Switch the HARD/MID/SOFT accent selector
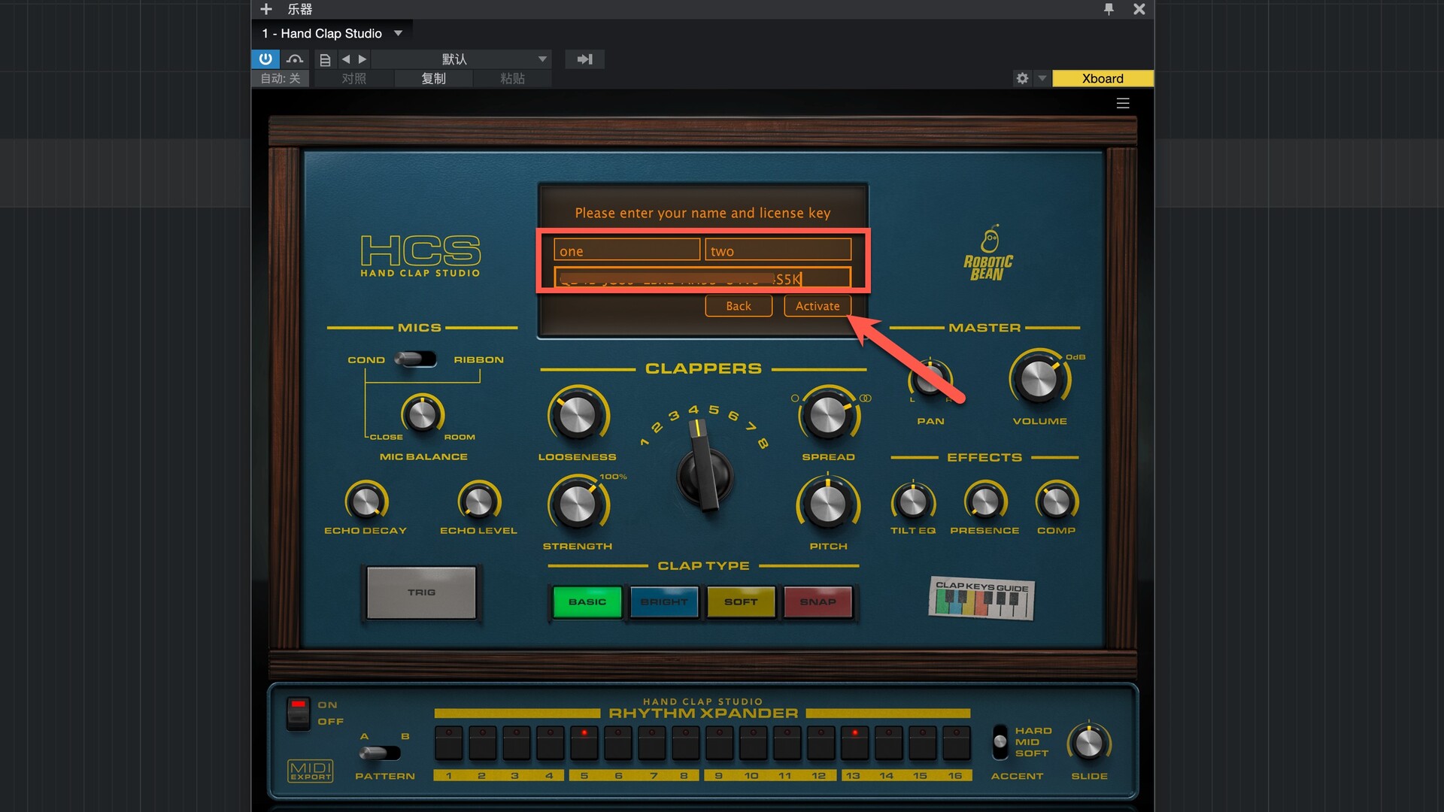The width and height of the screenshot is (1444, 812). (x=1000, y=741)
